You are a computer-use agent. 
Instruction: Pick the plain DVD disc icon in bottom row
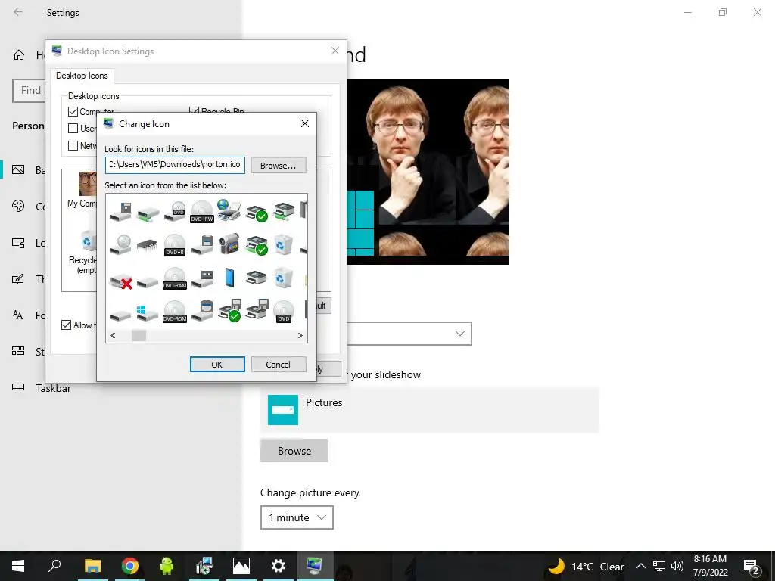coord(283,312)
